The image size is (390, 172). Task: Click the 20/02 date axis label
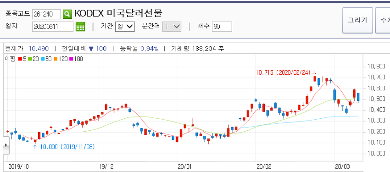coord(263,166)
